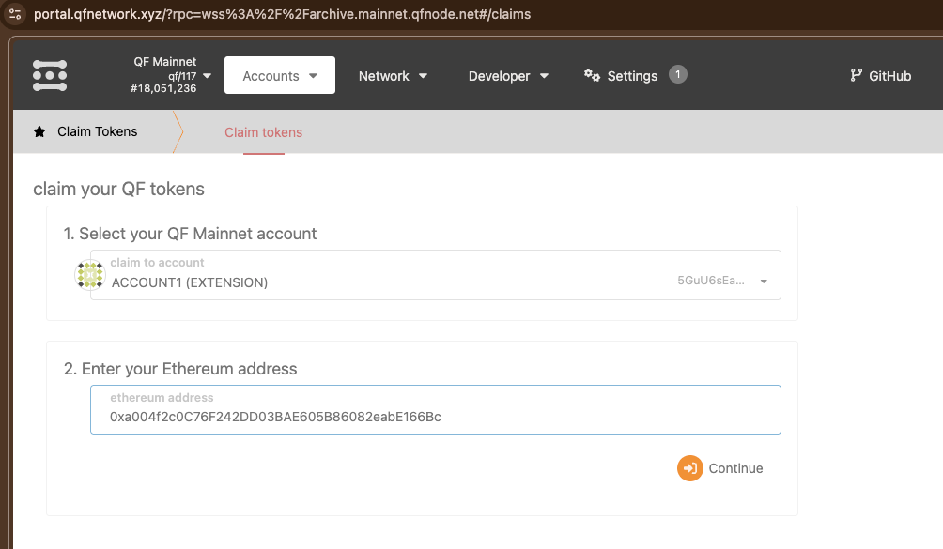943x549 pixels.
Task: Open the Accounts menu
Action: (279, 76)
